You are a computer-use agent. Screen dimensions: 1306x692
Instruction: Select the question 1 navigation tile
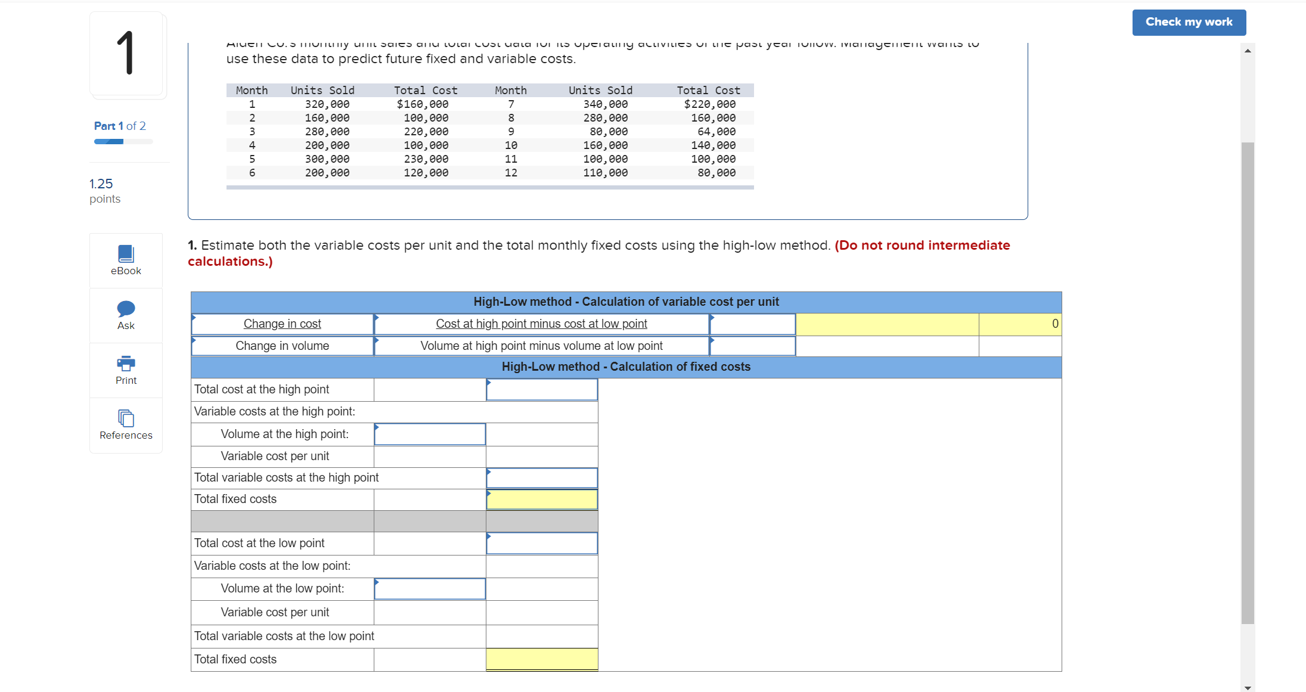126,55
